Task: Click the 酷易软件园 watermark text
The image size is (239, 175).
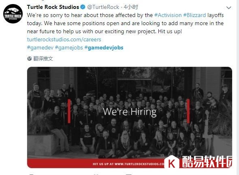Action: pos(207,162)
